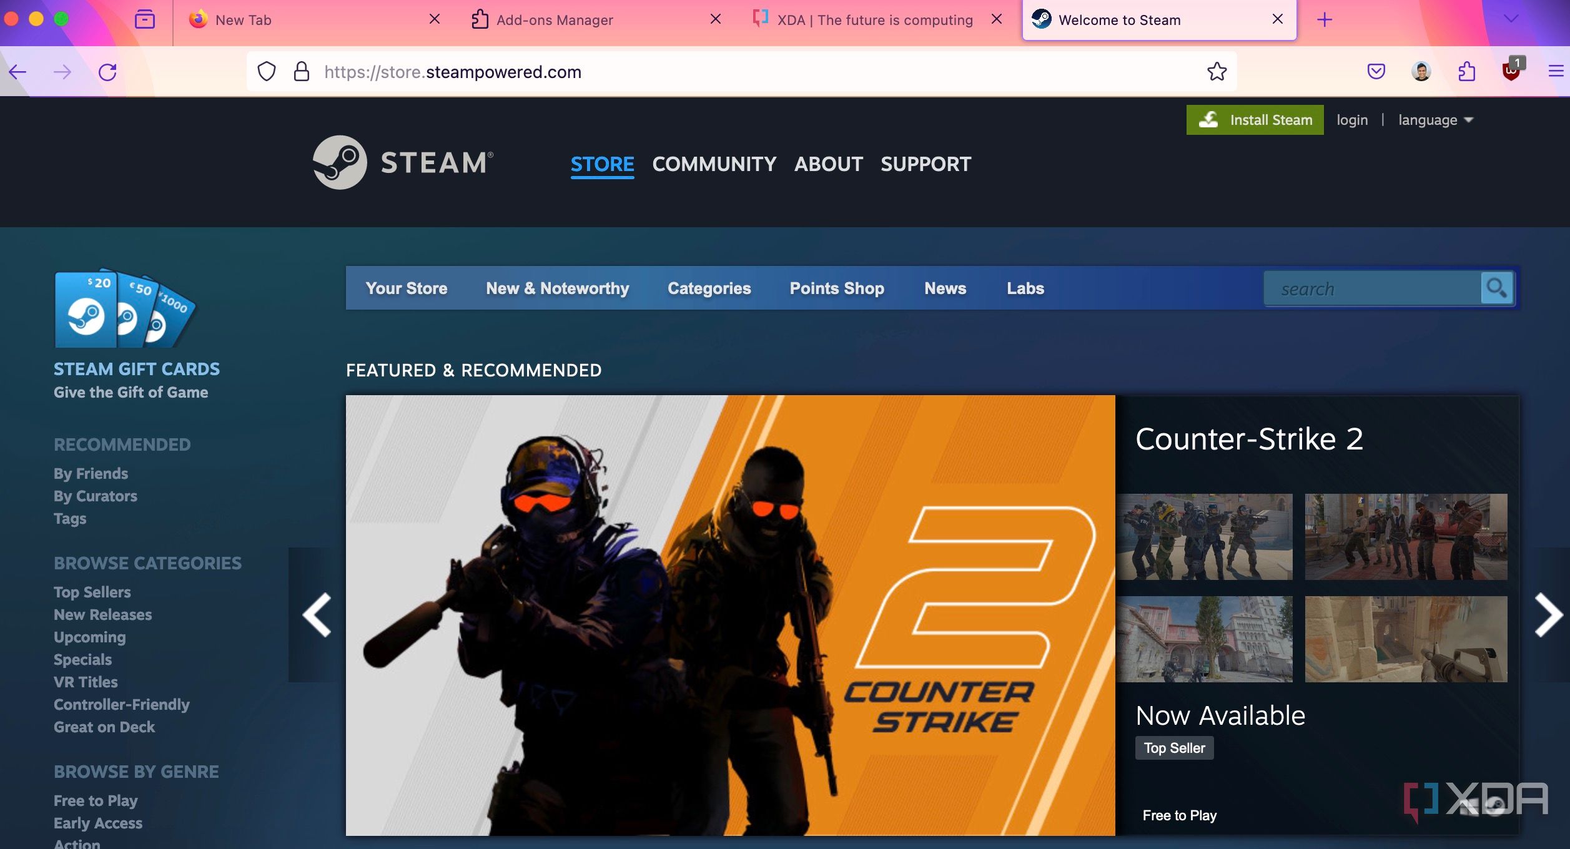Open the STEAM GIFT CARDS link
Image resolution: width=1570 pixels, height=849 pixels.
click(137, 369)
